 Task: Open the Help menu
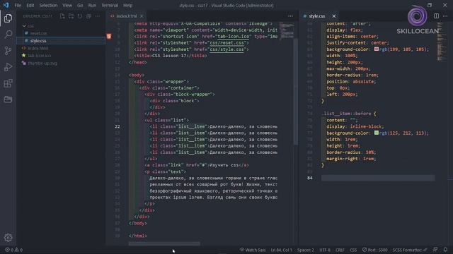coord(127,5)
